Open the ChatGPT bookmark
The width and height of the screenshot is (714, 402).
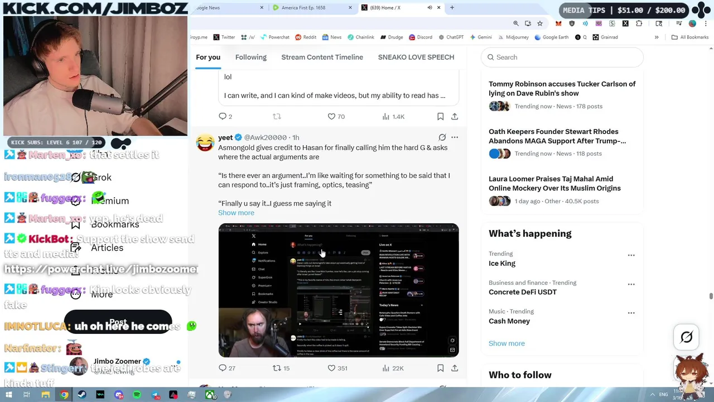[x=451, y=37]
